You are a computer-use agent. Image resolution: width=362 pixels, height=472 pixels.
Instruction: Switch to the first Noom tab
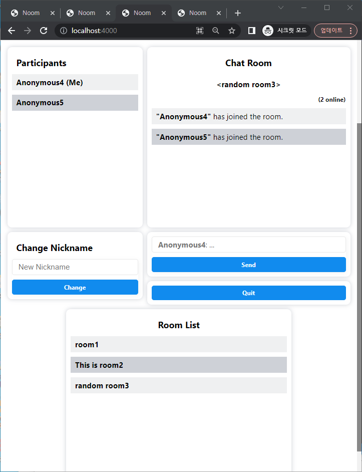coord(31,13)
